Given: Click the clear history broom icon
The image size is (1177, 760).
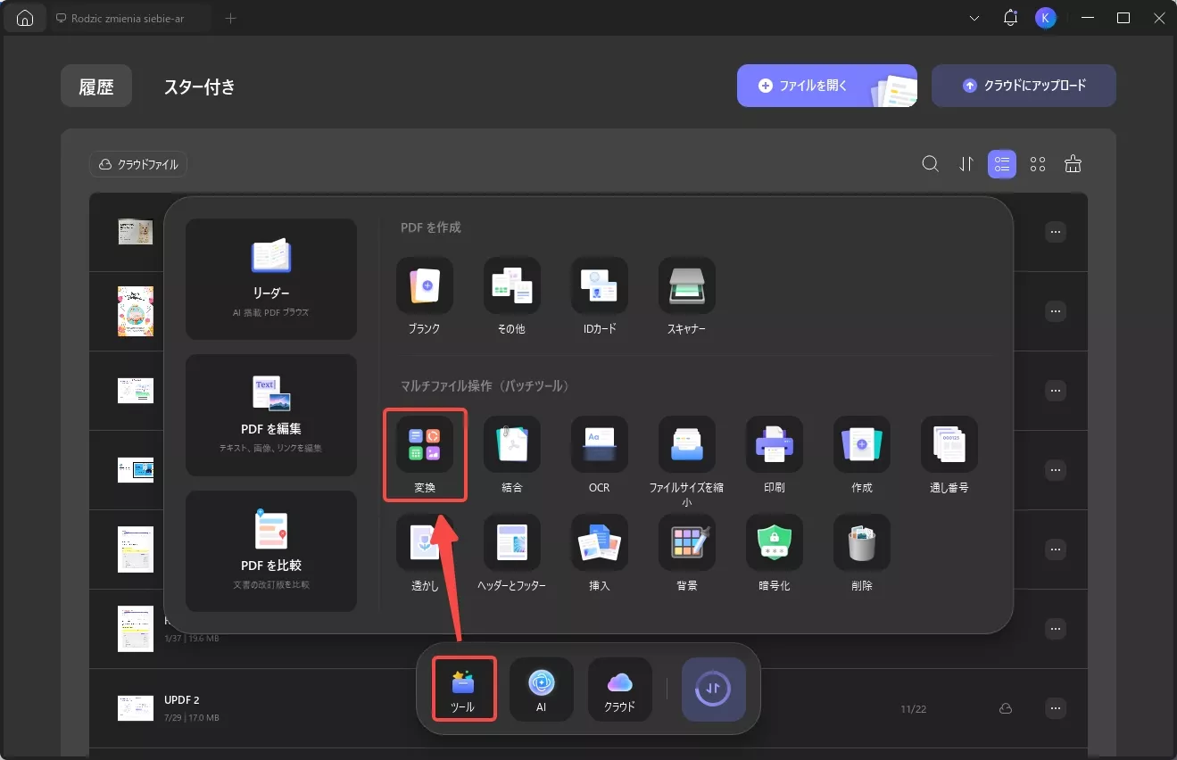Looking at the screenshot, I should tap(1073, 164).
